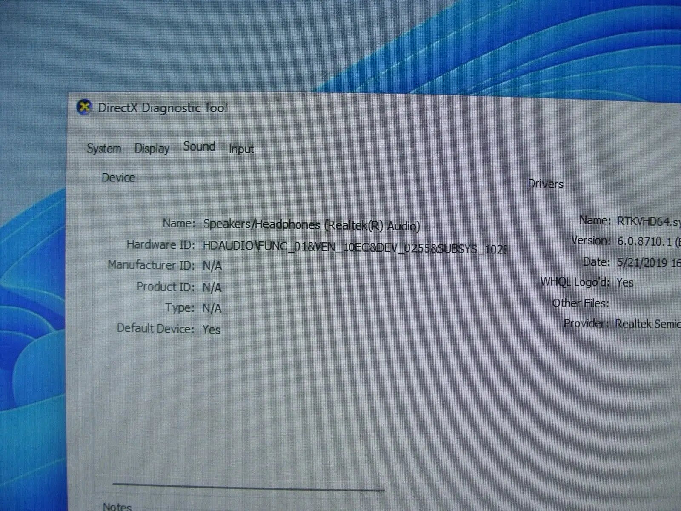The height and width of the screenshot is (511, 681).
Task: Click the Product ID N/A value
Action: pos(212,288)
